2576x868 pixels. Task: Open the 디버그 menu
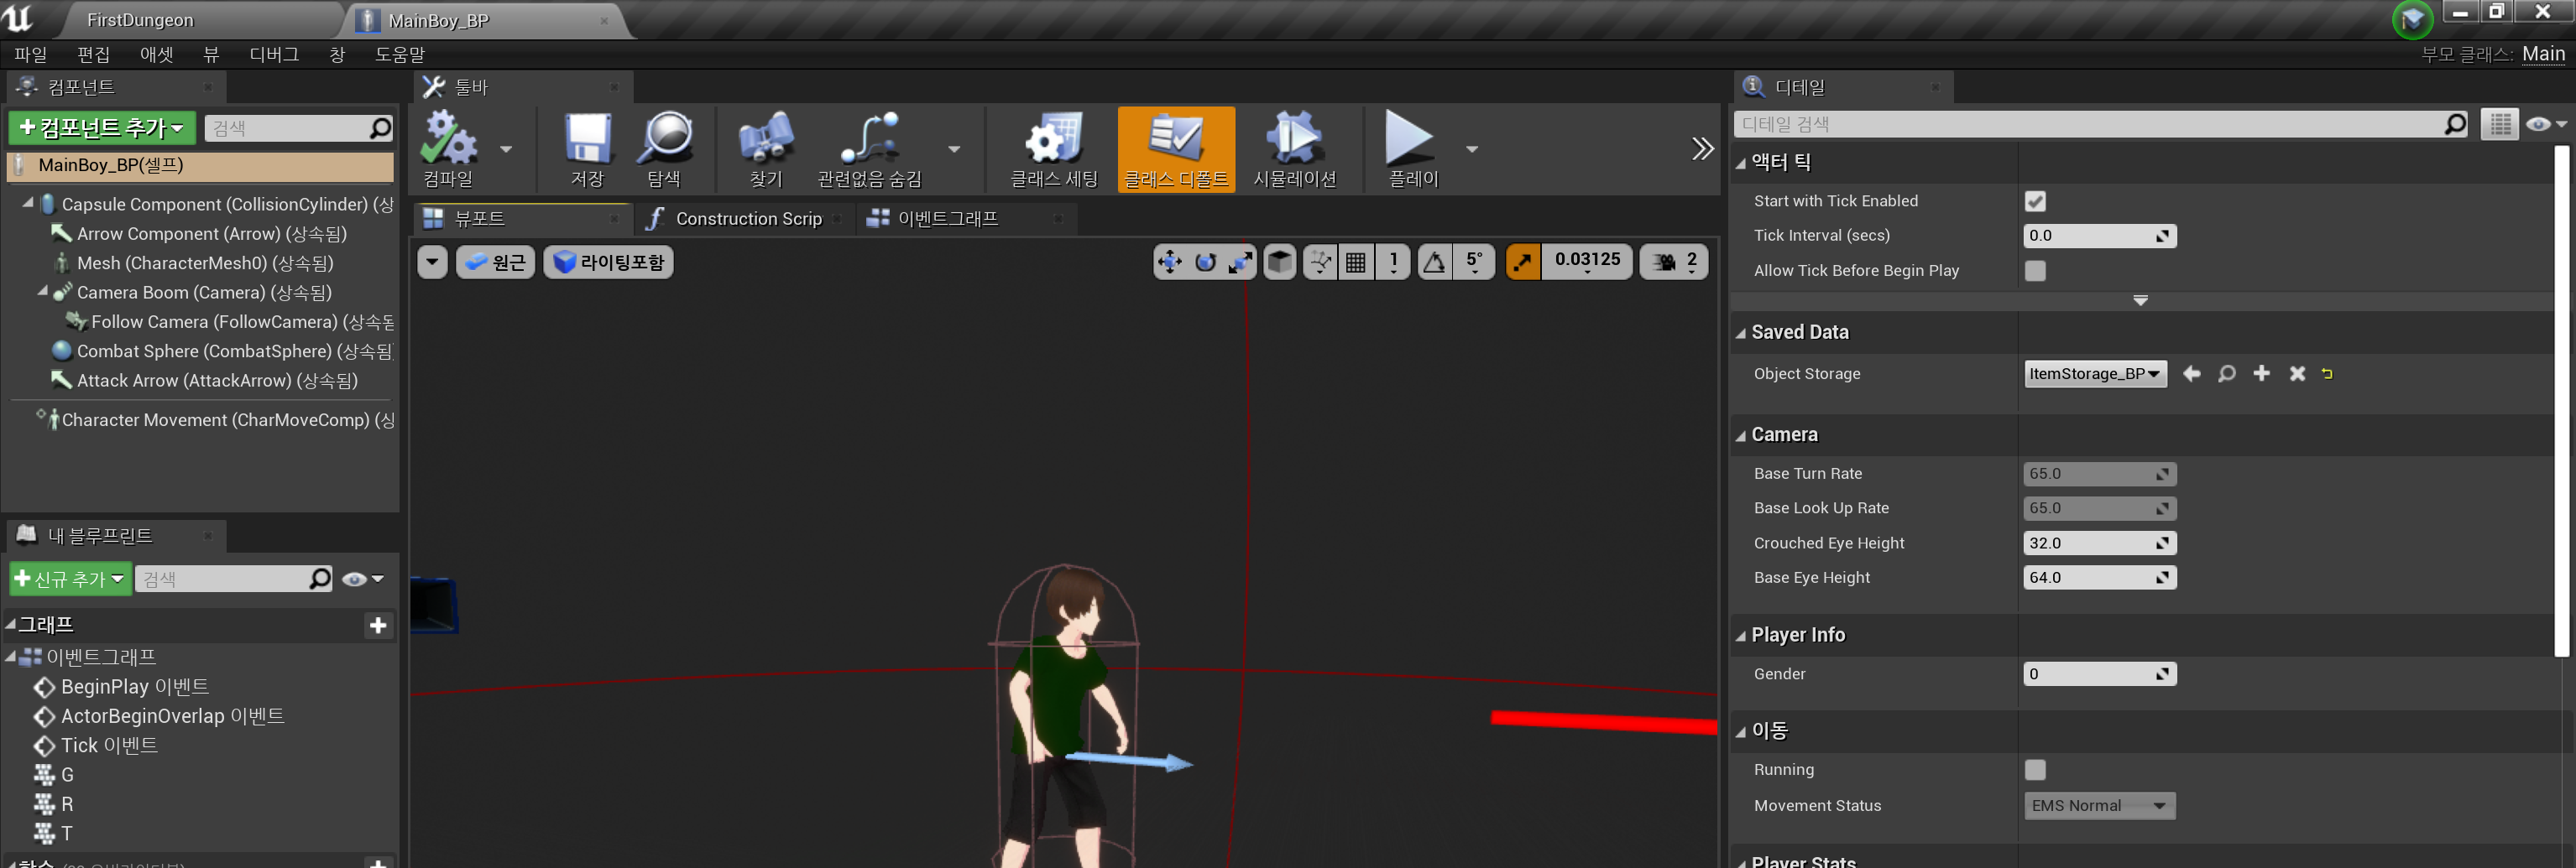pos(273,55)
